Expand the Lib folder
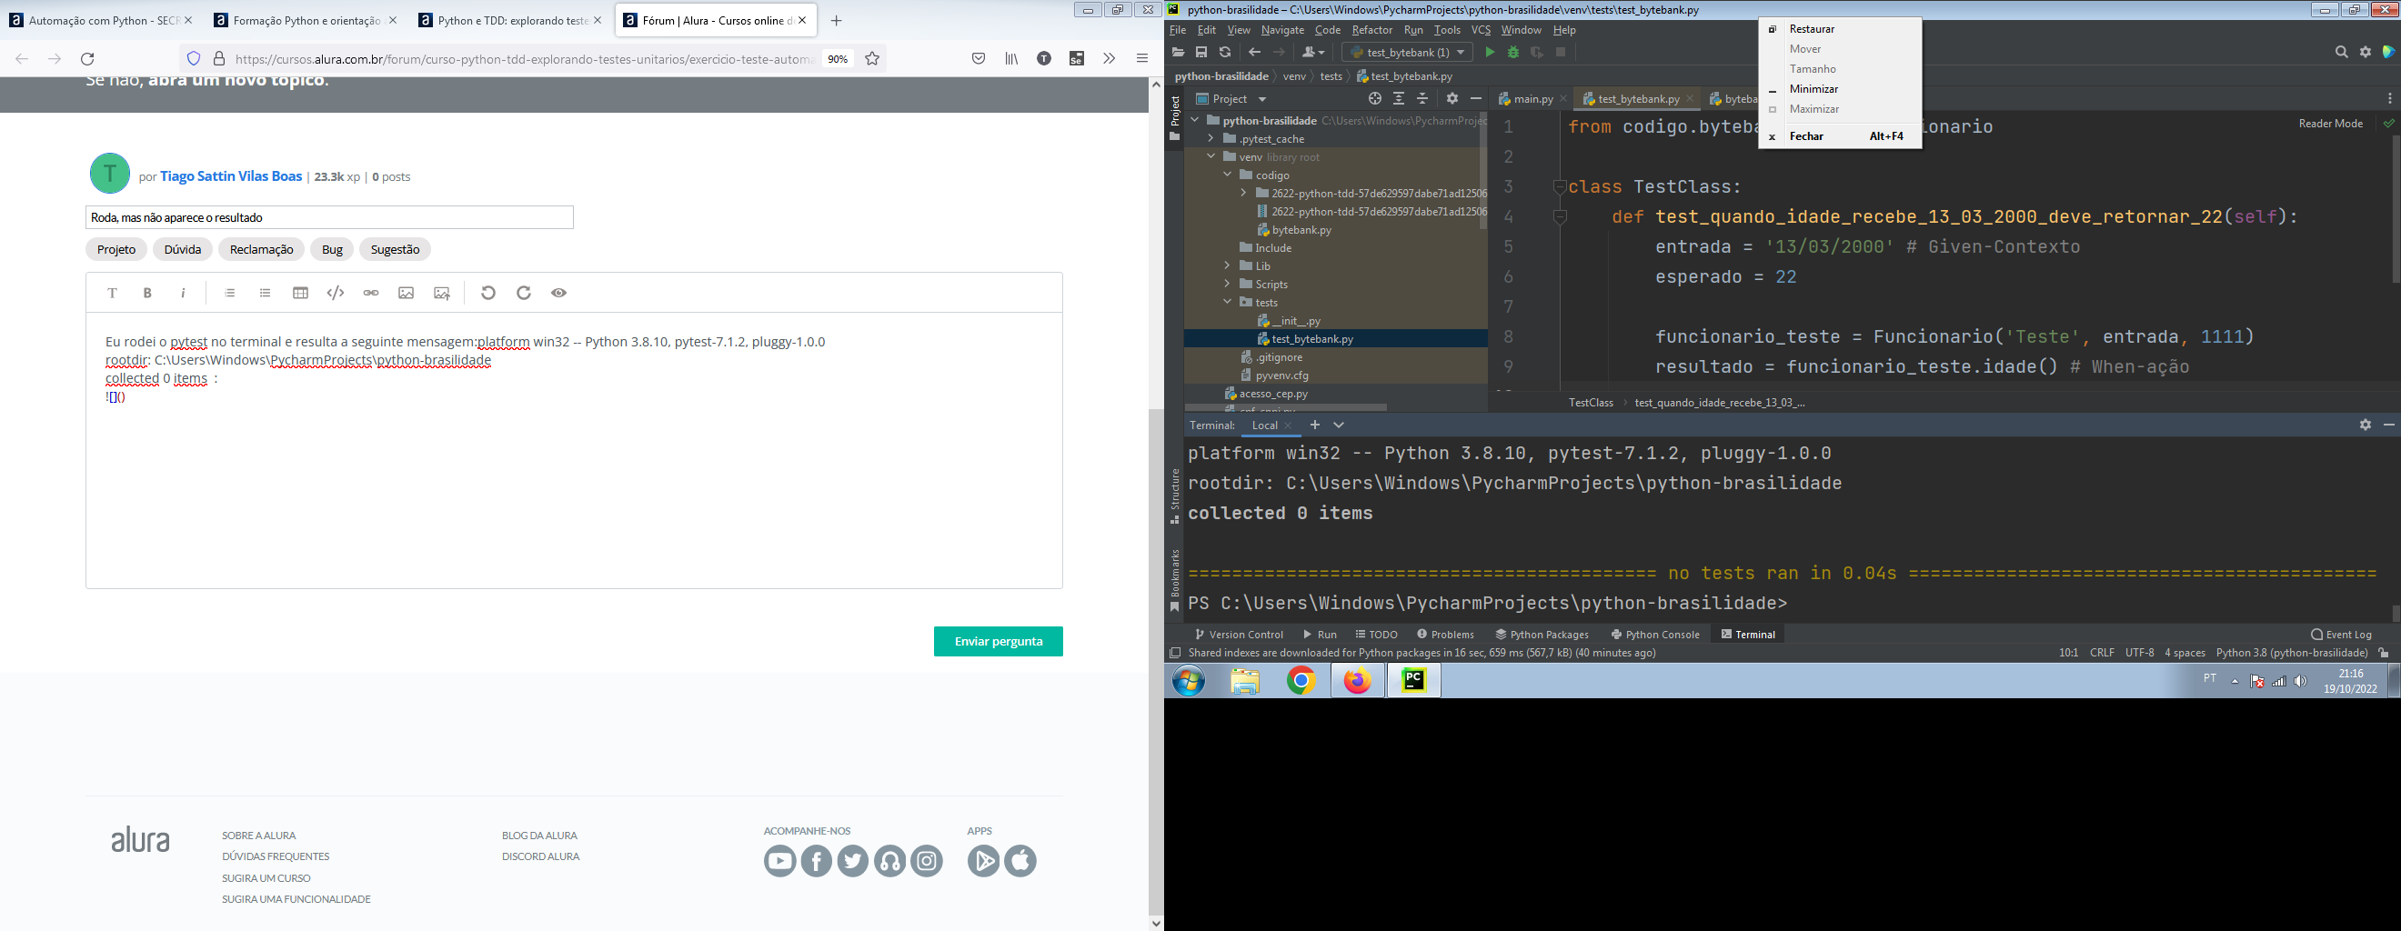This screenshot has height=931, width=2401. [1228, 265]
